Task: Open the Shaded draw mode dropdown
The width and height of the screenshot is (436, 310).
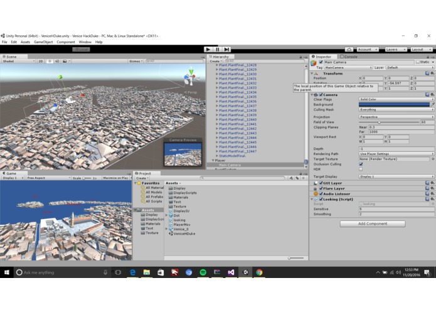Action: pyautogui.click(x=19, y=61)
